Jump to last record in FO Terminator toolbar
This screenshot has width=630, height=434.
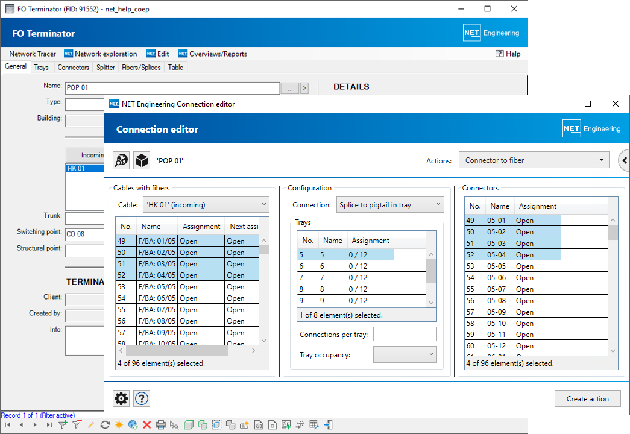pyautogui.click(x=49, y=425)
